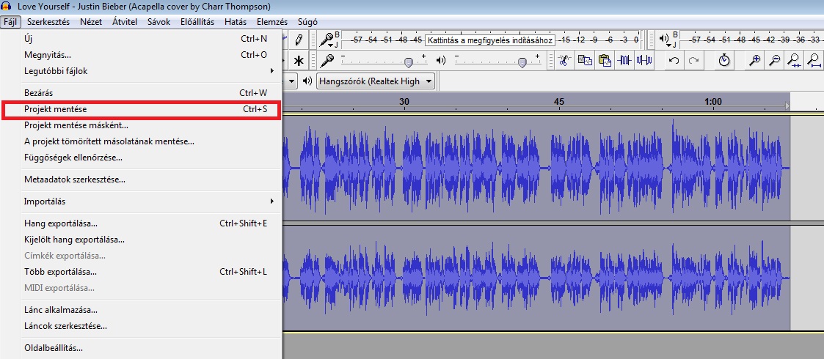This screenshot has width=824, height=359.
Task: Open the Szerkesztés menu
Action: click(x=48, y=22)
